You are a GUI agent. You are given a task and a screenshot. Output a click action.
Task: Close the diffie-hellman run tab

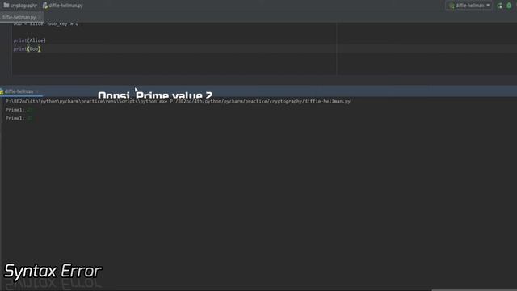coord(37,91)
